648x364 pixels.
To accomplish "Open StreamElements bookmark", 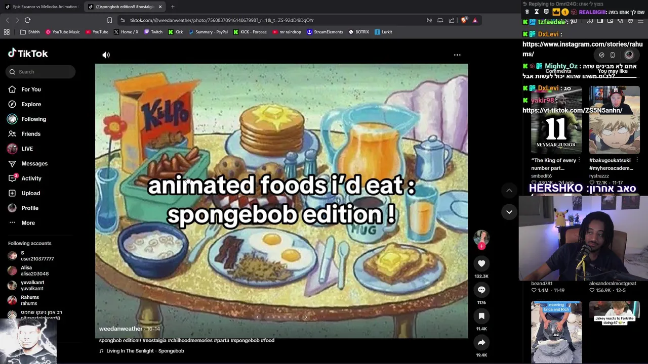I will [x=325, y=32].
